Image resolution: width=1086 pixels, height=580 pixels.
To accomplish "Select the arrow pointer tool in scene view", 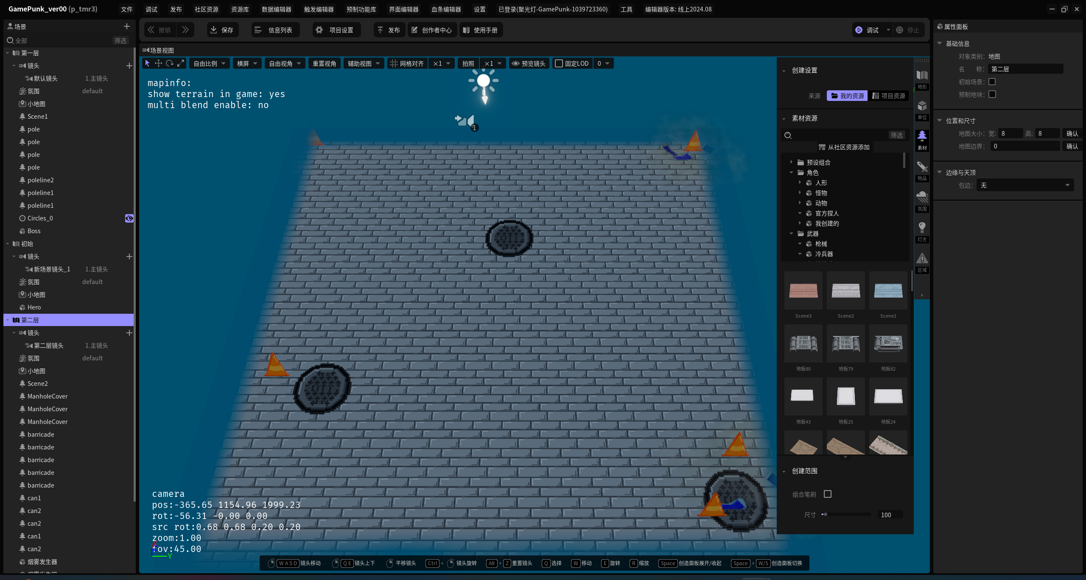I will click(147, 63).
